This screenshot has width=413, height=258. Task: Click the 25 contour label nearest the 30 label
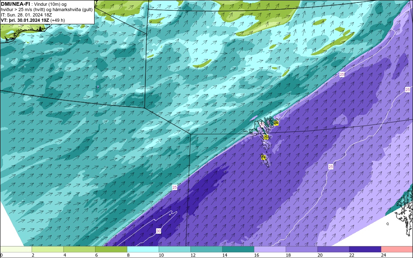pyautogui.click(x=175, y=188)
